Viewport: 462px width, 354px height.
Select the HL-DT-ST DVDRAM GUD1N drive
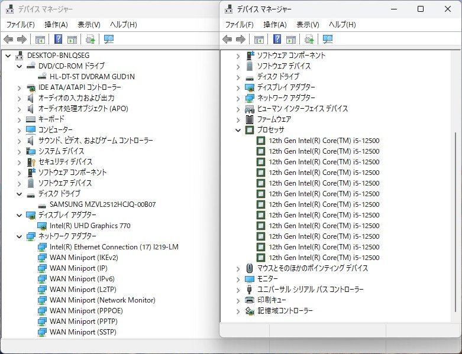(x=92, y=77)
